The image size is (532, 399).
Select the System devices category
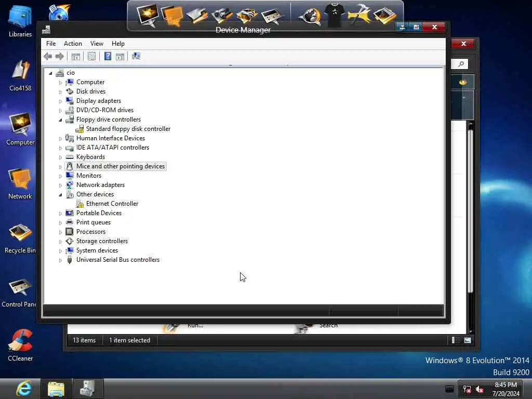click(97, 250)
